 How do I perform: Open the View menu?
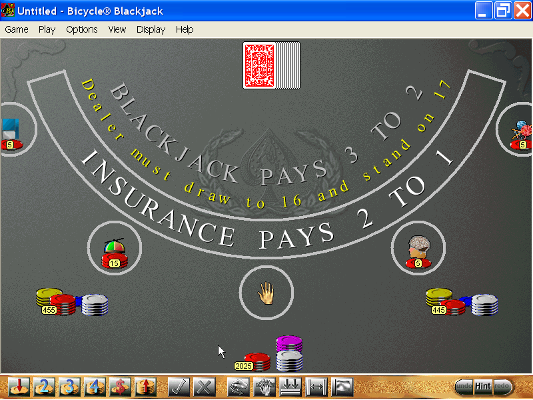coord(117,29)
